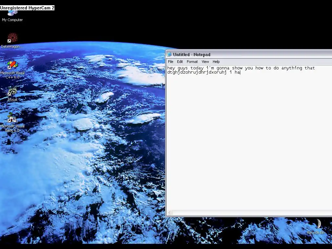The height and width of the screenshot is (249, 332).
Task: Click the empty Notepad text area below text
Action: point(249,142)
